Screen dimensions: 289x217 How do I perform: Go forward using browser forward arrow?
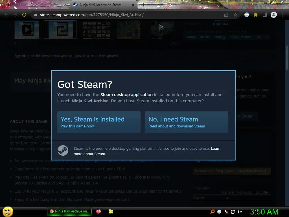[15, 15]
